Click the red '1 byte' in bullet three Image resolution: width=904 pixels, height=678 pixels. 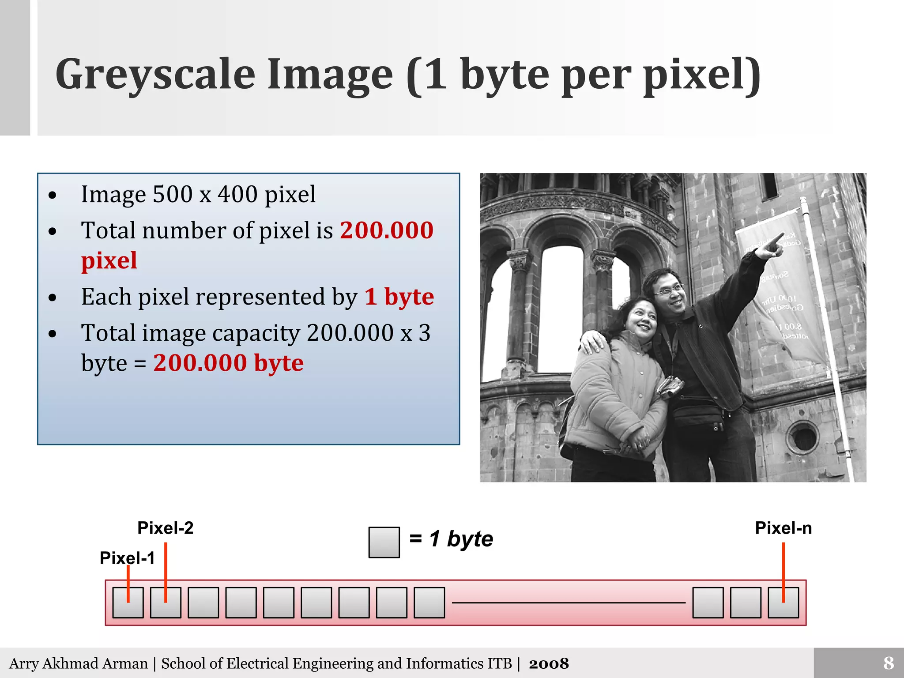399,297
